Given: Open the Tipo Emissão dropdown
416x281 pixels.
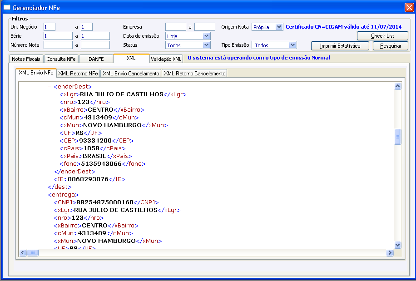Looking at the screenshot, I should 292,45.
